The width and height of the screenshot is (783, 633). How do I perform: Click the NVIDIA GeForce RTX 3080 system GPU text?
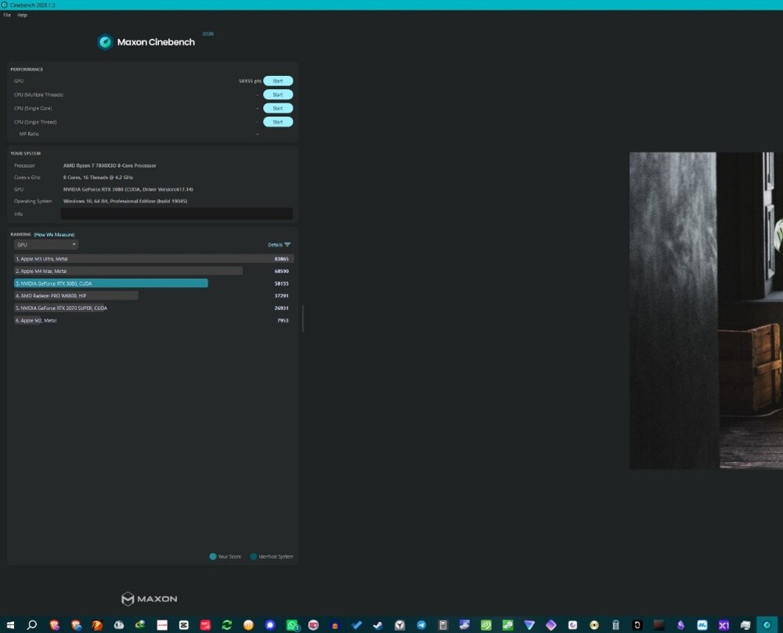click(x=128, y=189)
